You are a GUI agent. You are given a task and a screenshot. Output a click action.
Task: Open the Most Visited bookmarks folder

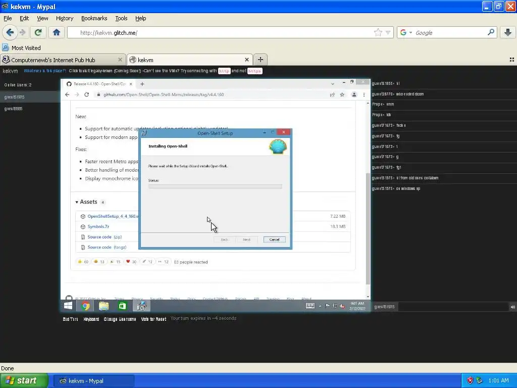tap(21, 48)
